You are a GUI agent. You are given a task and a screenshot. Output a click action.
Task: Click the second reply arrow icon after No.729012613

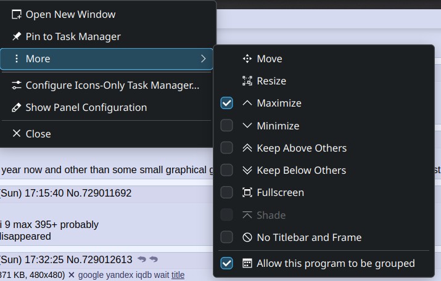coord(154,259)
